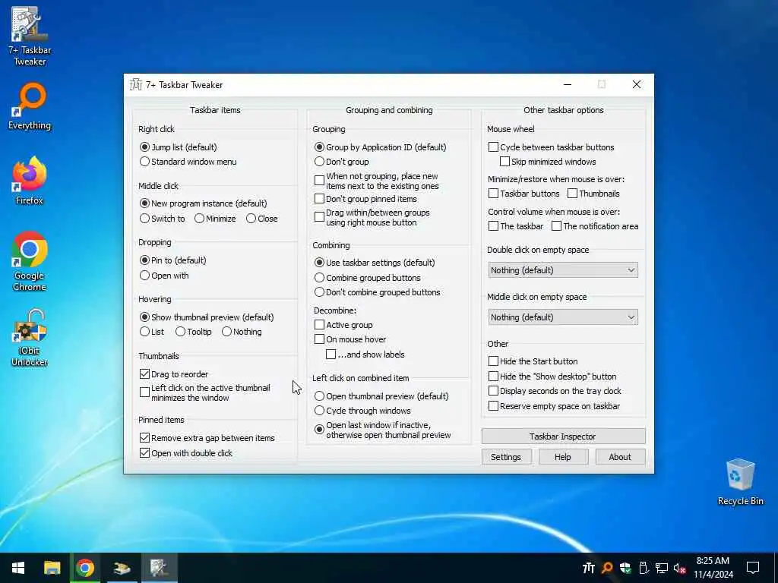Screen dimensions: 778x583
Task: Check Decombine Active group
Action: (x=320, y=325)
